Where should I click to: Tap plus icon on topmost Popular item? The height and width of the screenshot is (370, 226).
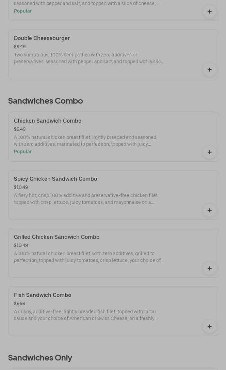tap(209, 12)
